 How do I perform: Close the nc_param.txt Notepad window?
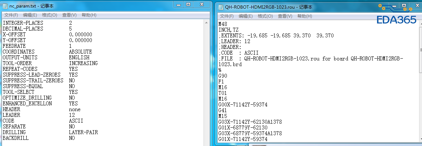click(202, 5)
